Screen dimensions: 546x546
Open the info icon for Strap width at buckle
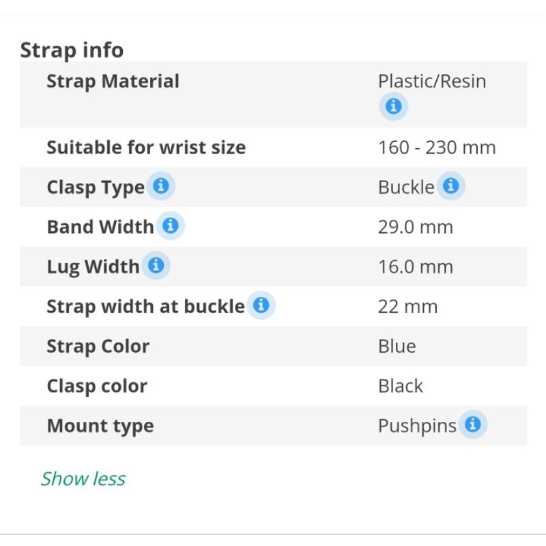coord(261,305)
